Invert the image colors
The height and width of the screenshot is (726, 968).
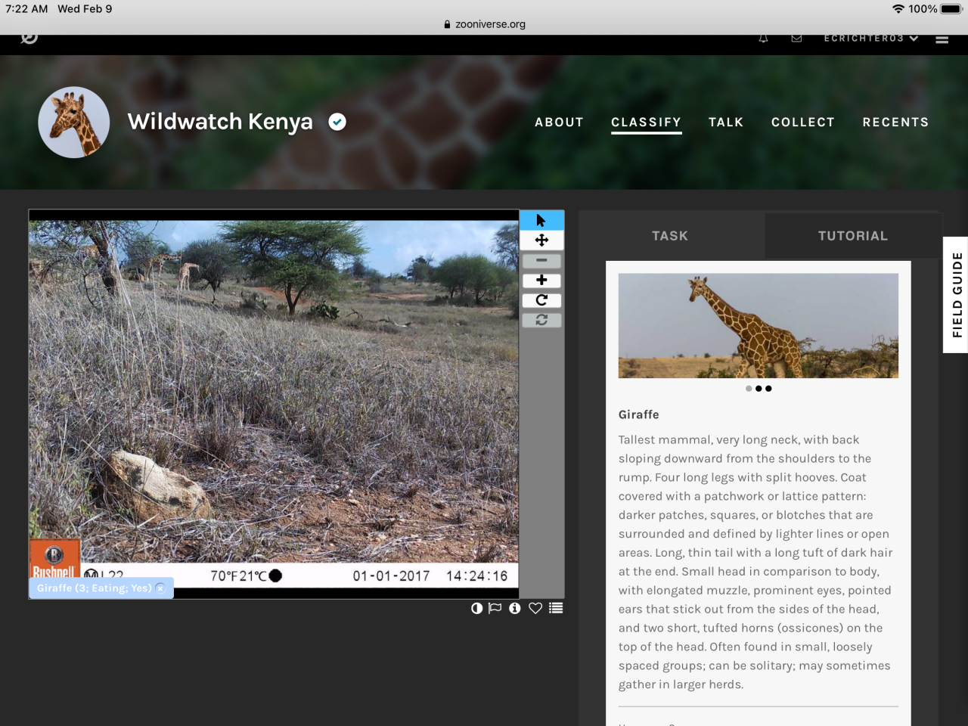click(476, 608)
